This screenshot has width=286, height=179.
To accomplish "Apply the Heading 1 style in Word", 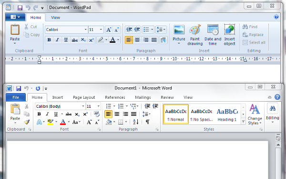I will [227, 114].
